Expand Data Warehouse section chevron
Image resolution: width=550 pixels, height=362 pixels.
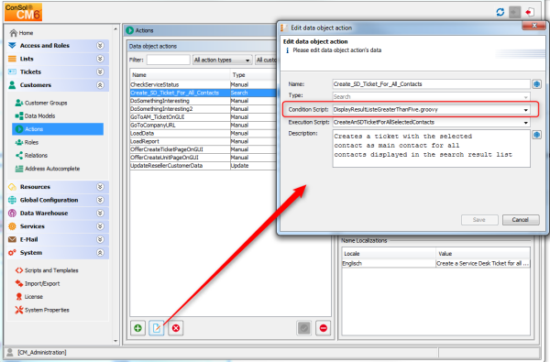pos(100,213)
